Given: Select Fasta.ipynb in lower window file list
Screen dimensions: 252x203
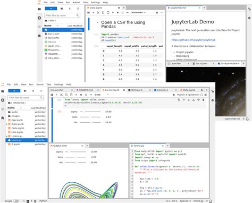Looking at the screenshot, I should coord(27,128).
